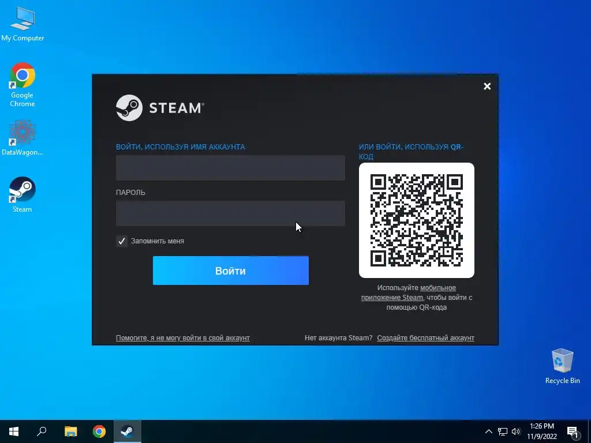
Task: Open Создайте бесплатный аккаунт link
Action: point(425,338)
